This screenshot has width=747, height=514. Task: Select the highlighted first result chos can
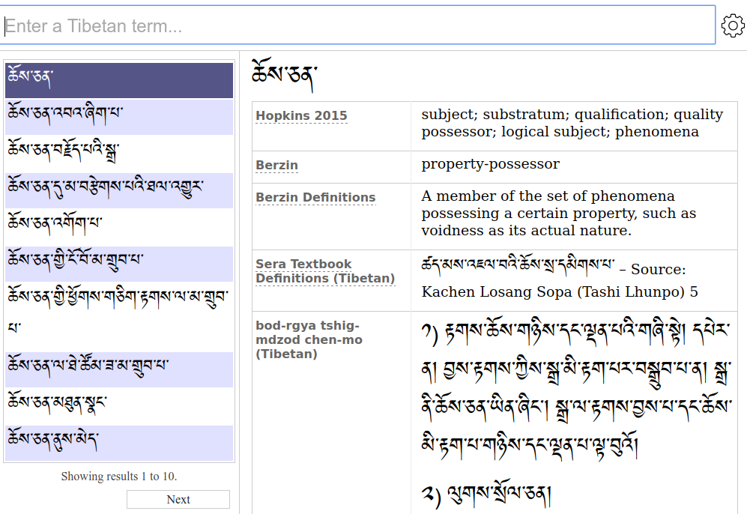(x=118, y=79)
